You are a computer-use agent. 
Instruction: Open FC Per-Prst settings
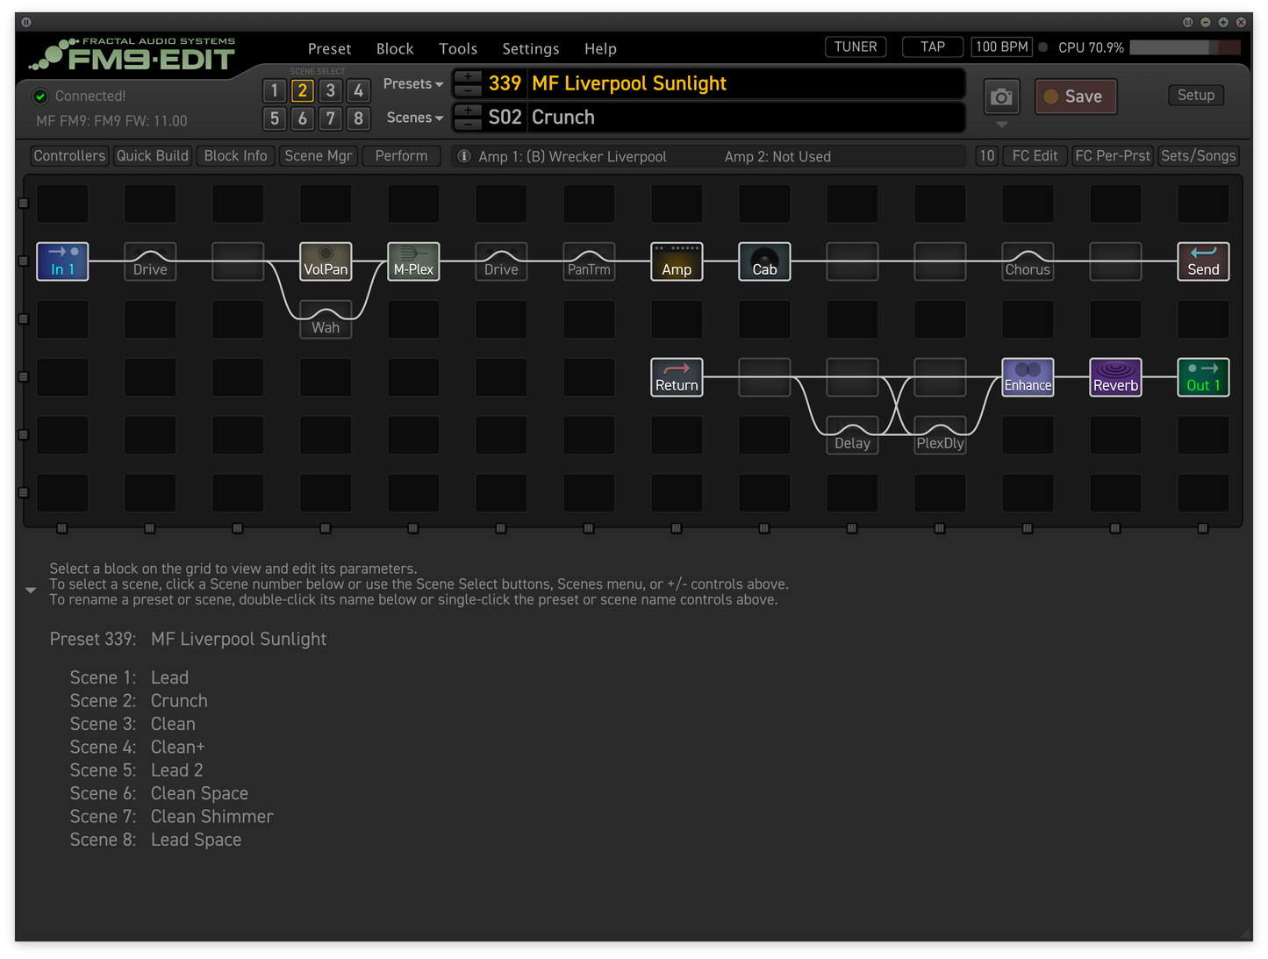[1113, 156]
